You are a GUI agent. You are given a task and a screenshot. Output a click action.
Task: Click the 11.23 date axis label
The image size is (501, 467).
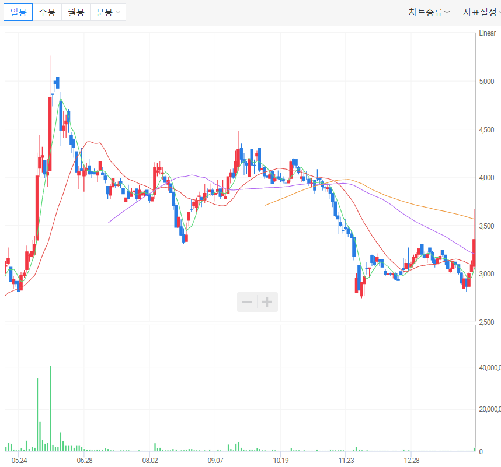click(346, 461)
